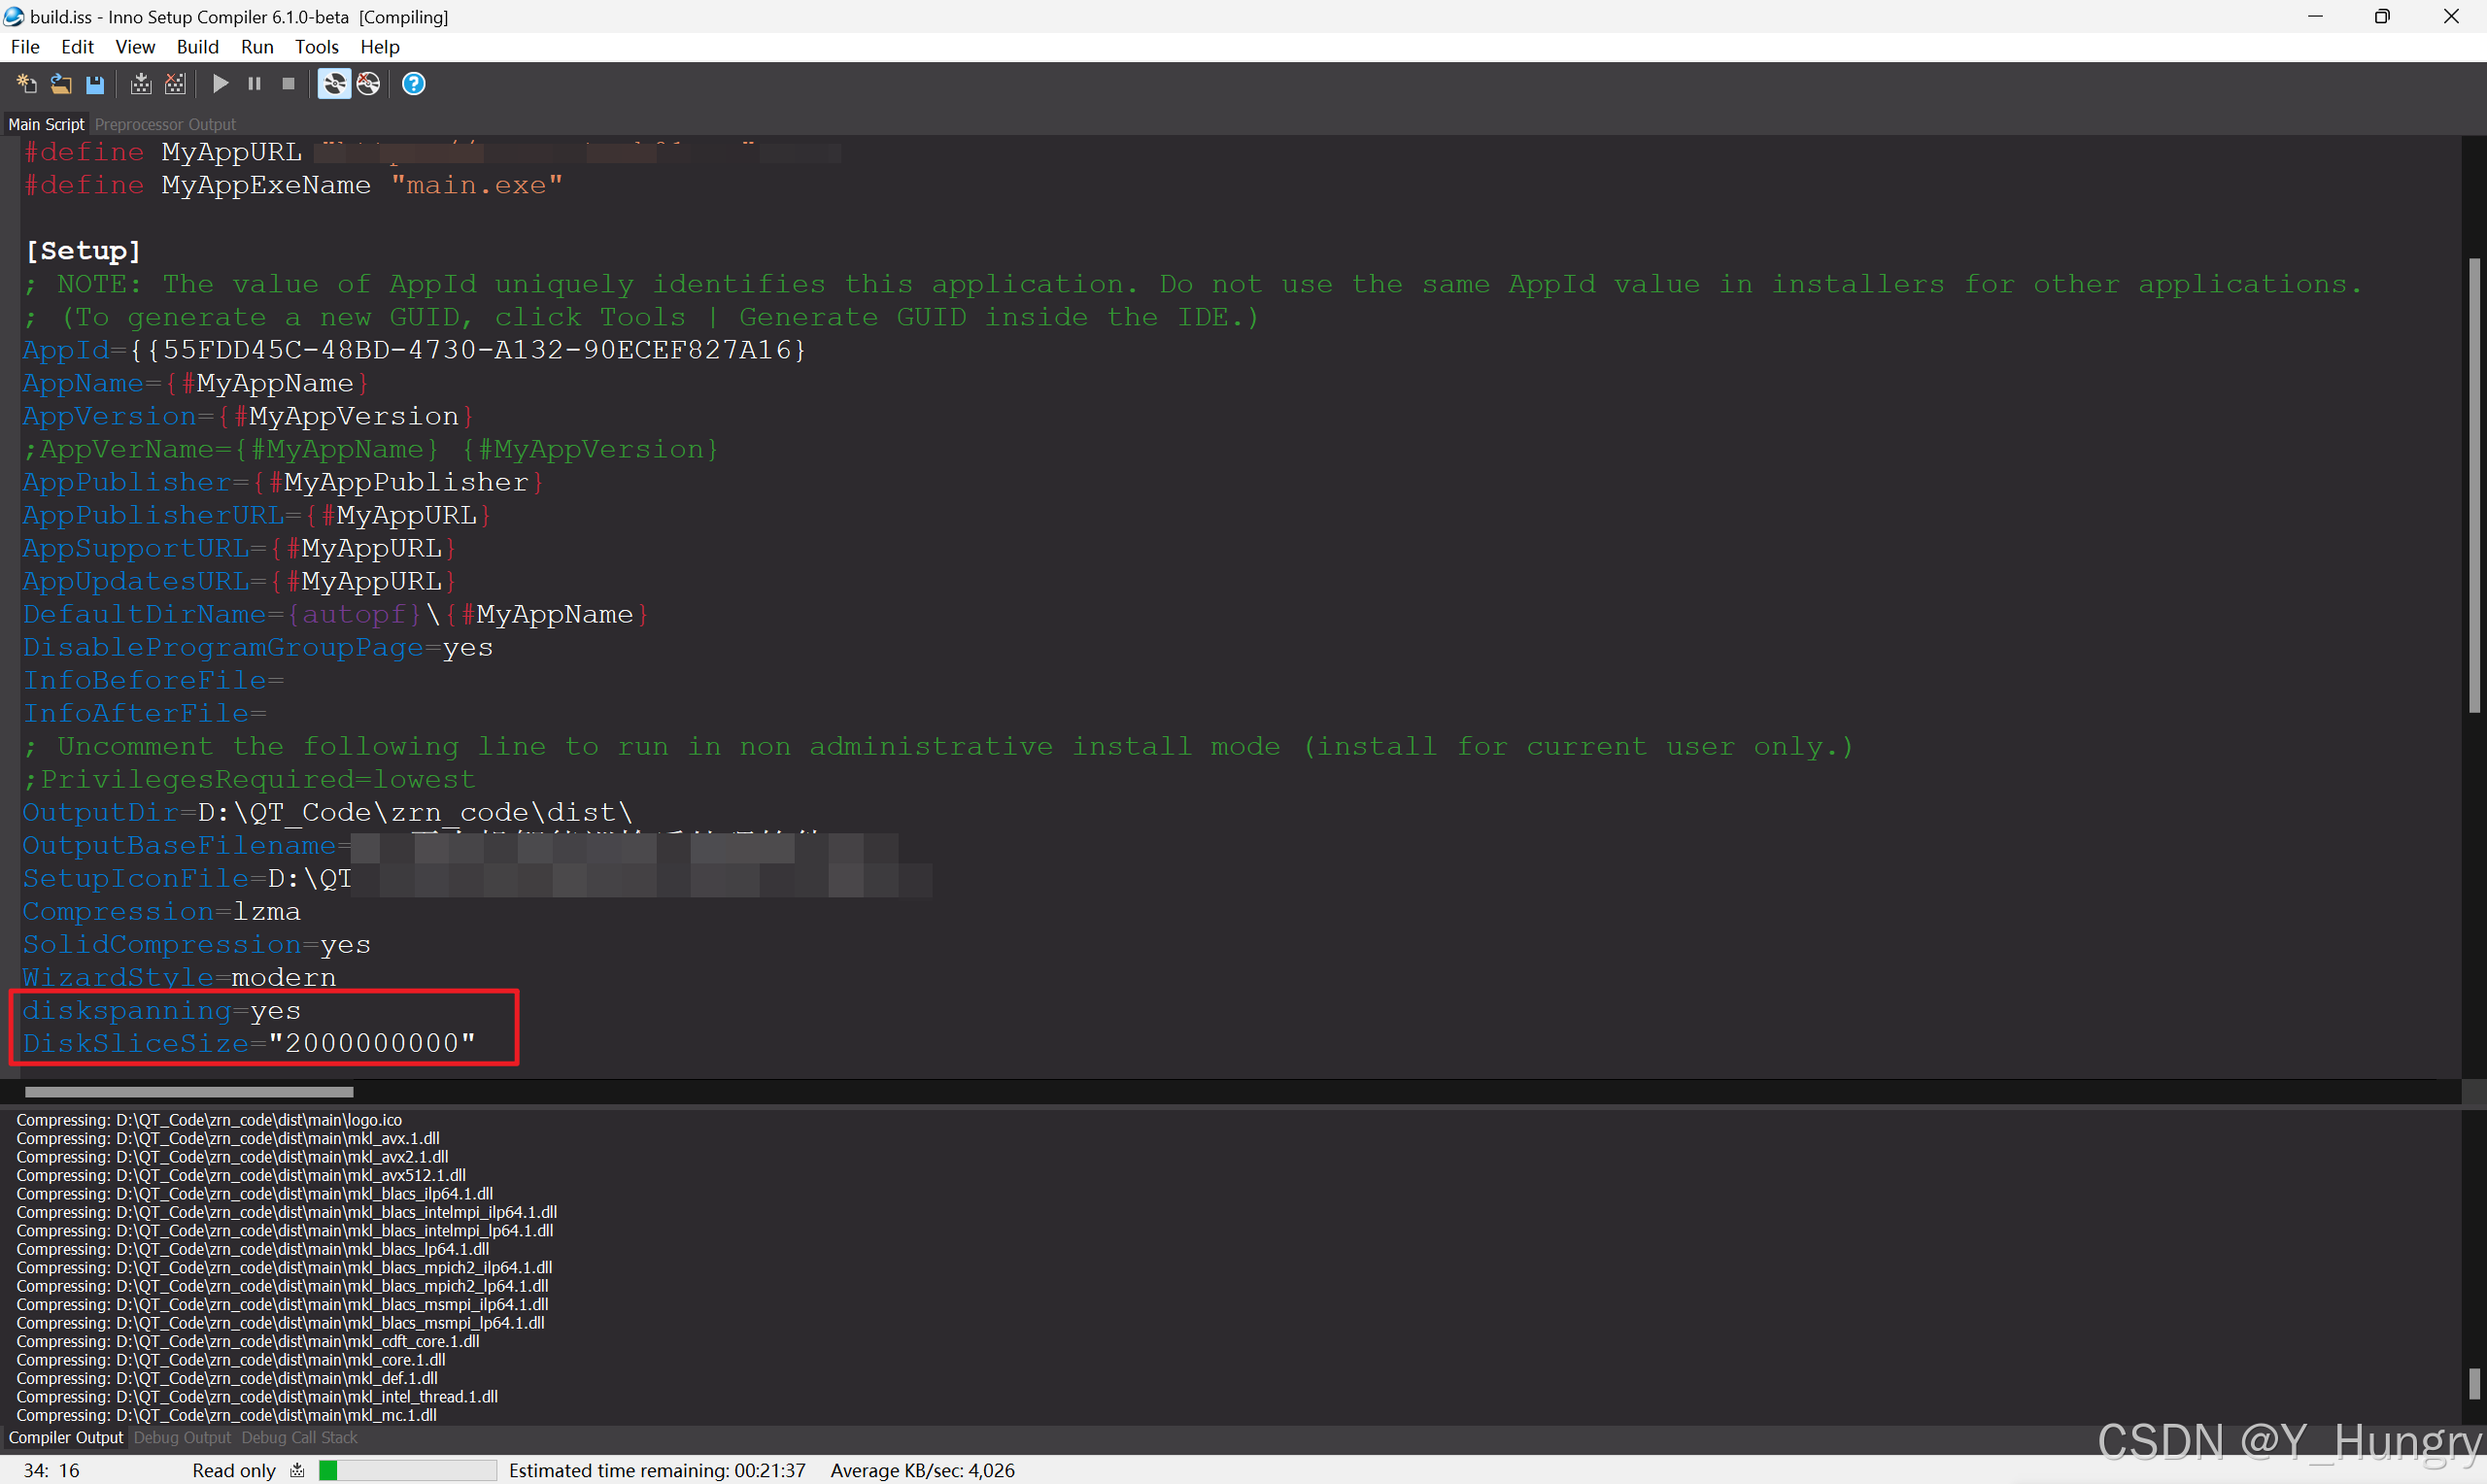Image resolution: width=2487 pixels, height=1484 pixels.
Task: Click the Compile toolbar icon
Action: tap(141, 84)
